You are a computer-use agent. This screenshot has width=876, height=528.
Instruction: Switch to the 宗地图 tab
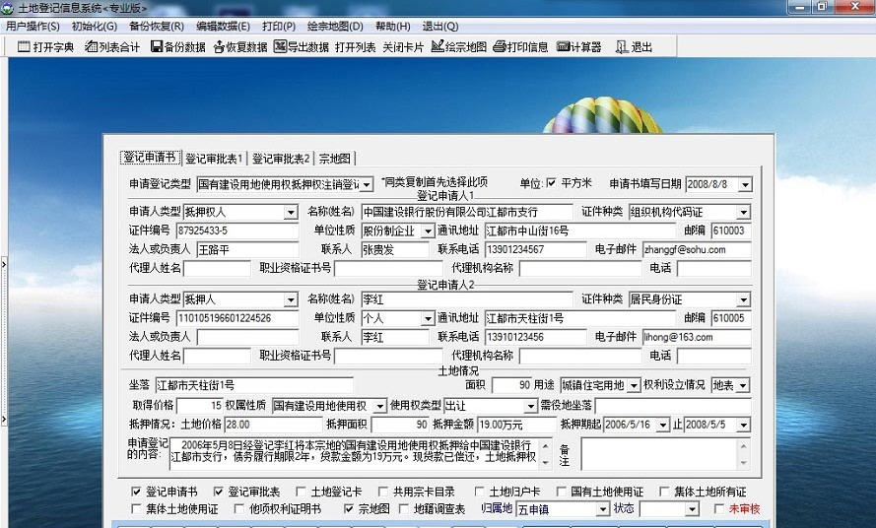335,159
